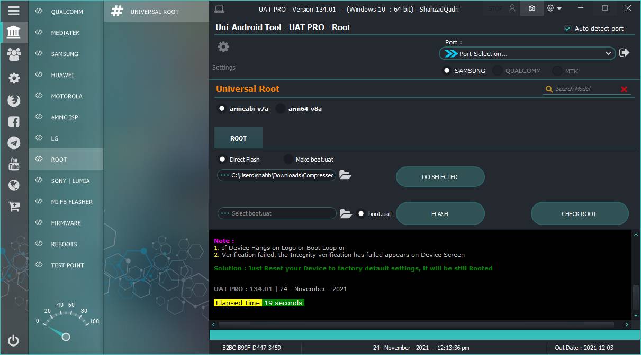The image size is (641, 355).
Task: Click the magnifier icon in Search Model
Action: [x=549, y=89]
